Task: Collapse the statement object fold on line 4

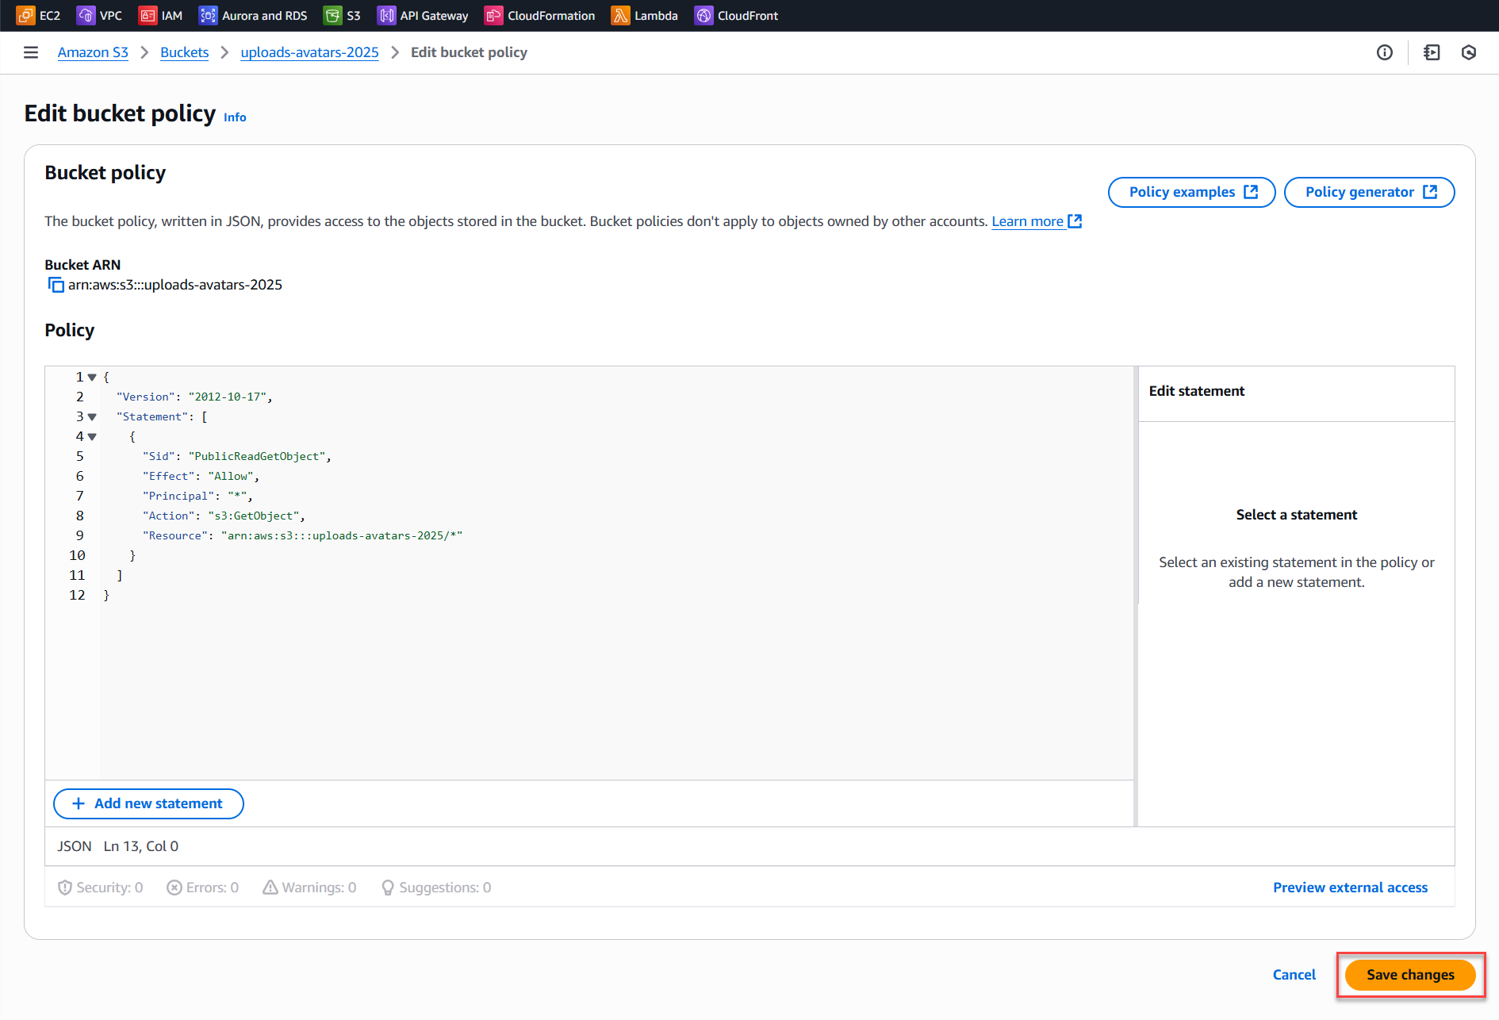Action: [92, 437]
